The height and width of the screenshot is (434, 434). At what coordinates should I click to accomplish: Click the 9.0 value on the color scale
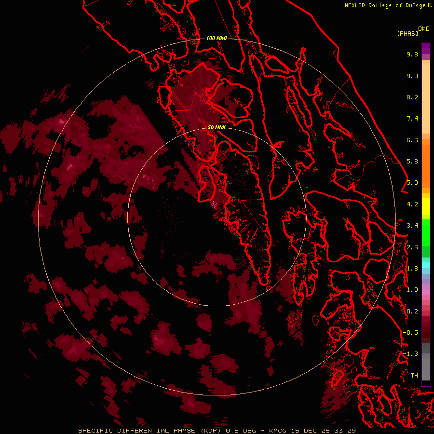coord(412,76)
